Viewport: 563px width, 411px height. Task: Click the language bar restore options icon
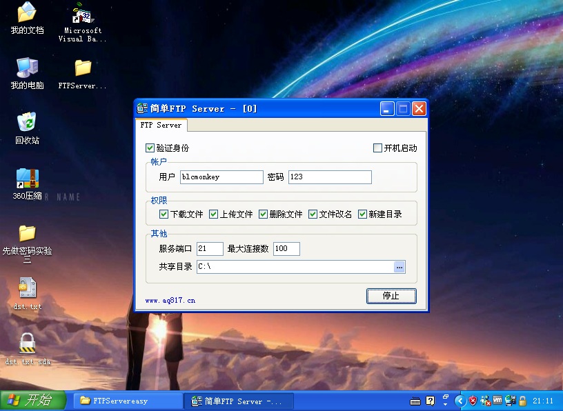pos(446,397)
